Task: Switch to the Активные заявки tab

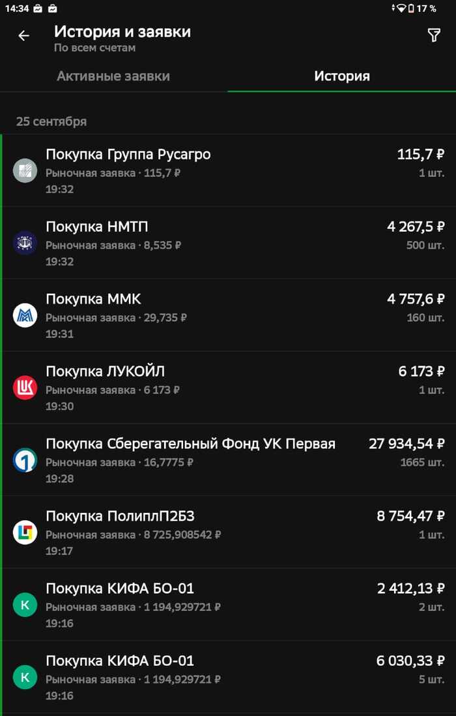Action: 114,76
